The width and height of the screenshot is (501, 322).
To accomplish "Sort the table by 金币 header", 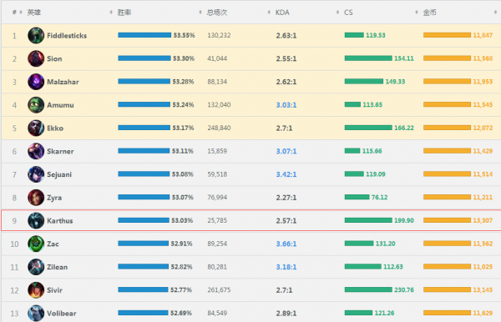I will pos(429,13).
